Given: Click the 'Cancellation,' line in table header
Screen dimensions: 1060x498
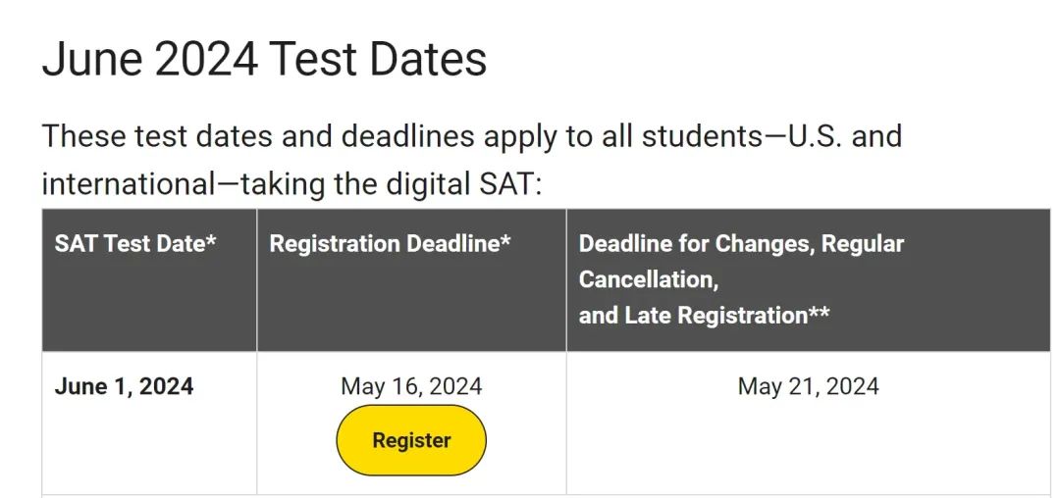Looking at the screenshot, I should point(649,279).
